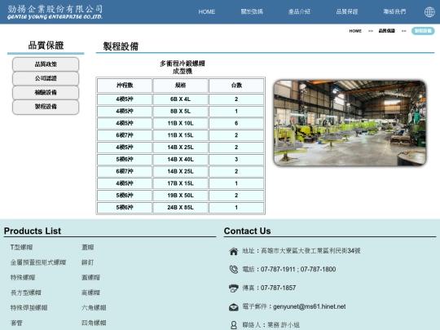Open the HOME item in the top navigation
This screenshot has width=440, height=330.
tap(207, 11)
